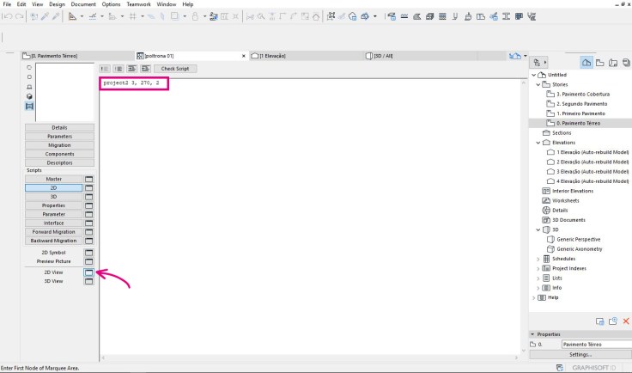632x373 pixels.
Task: Click the first script formatting icon
Action: tap(105, 69)
